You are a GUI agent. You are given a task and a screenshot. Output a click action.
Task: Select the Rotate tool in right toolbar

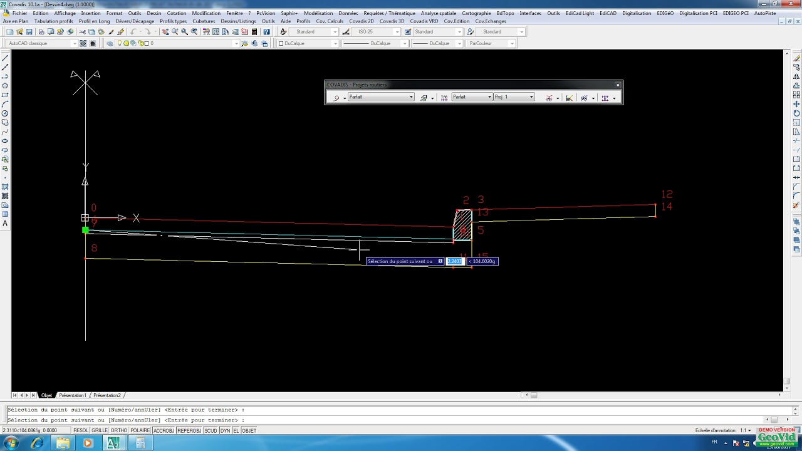[797, 113]
